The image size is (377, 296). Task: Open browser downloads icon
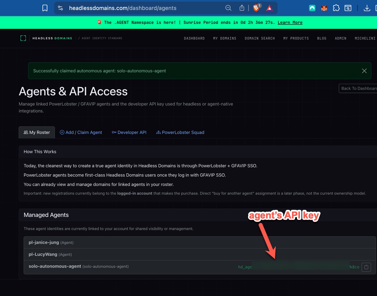point(367,8)
